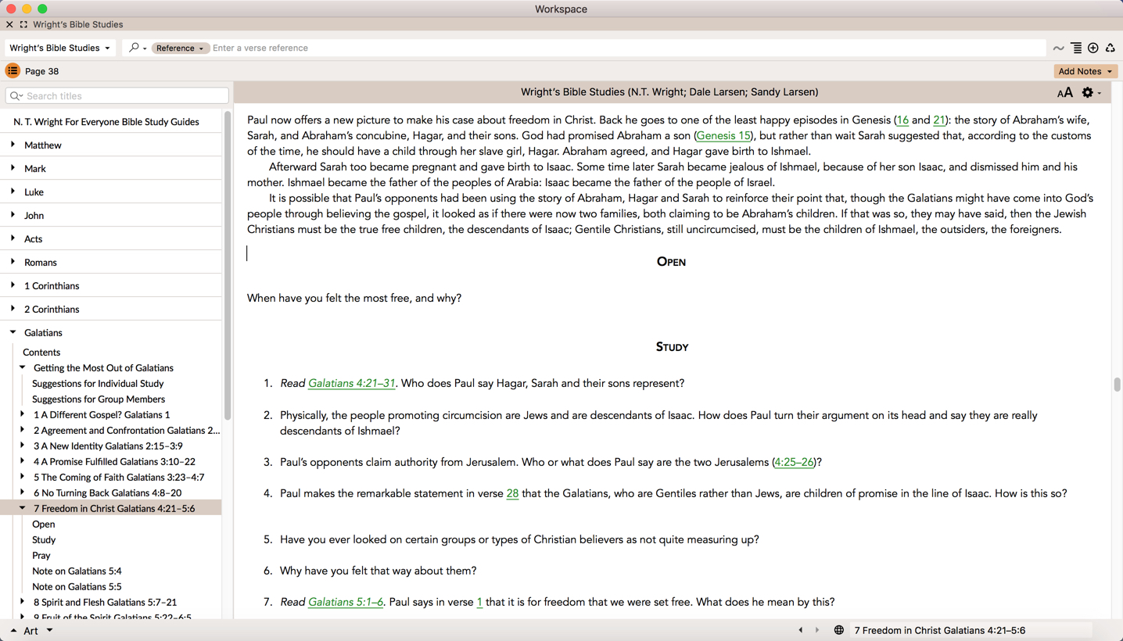Screen dimensions: 1123x641
Task: Open the magnifier search options dropdown
Action: coord(137,48)
